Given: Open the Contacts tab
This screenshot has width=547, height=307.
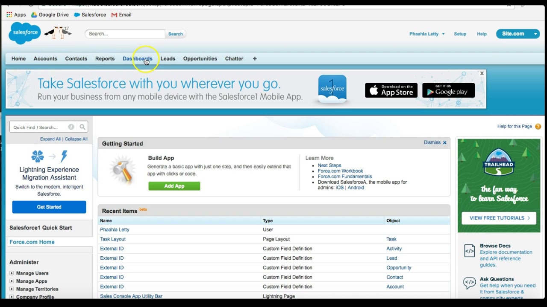Looking at the screenshot, I should (76, 59).
